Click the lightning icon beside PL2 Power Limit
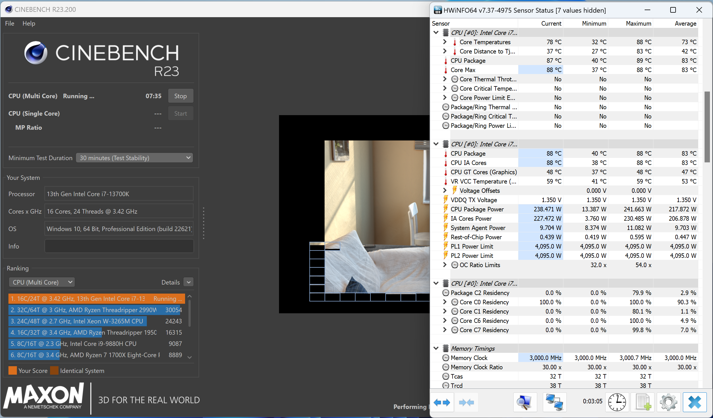 [446, 256]
